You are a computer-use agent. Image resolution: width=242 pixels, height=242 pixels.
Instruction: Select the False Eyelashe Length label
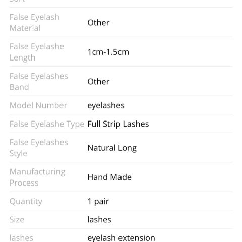pyautogui.click(x=37, y=52)
